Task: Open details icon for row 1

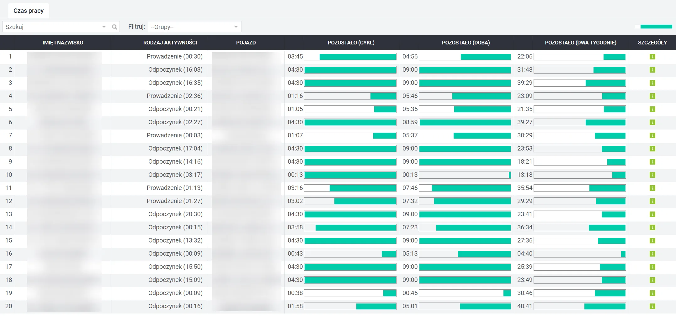Action: (x=652, y=57)
